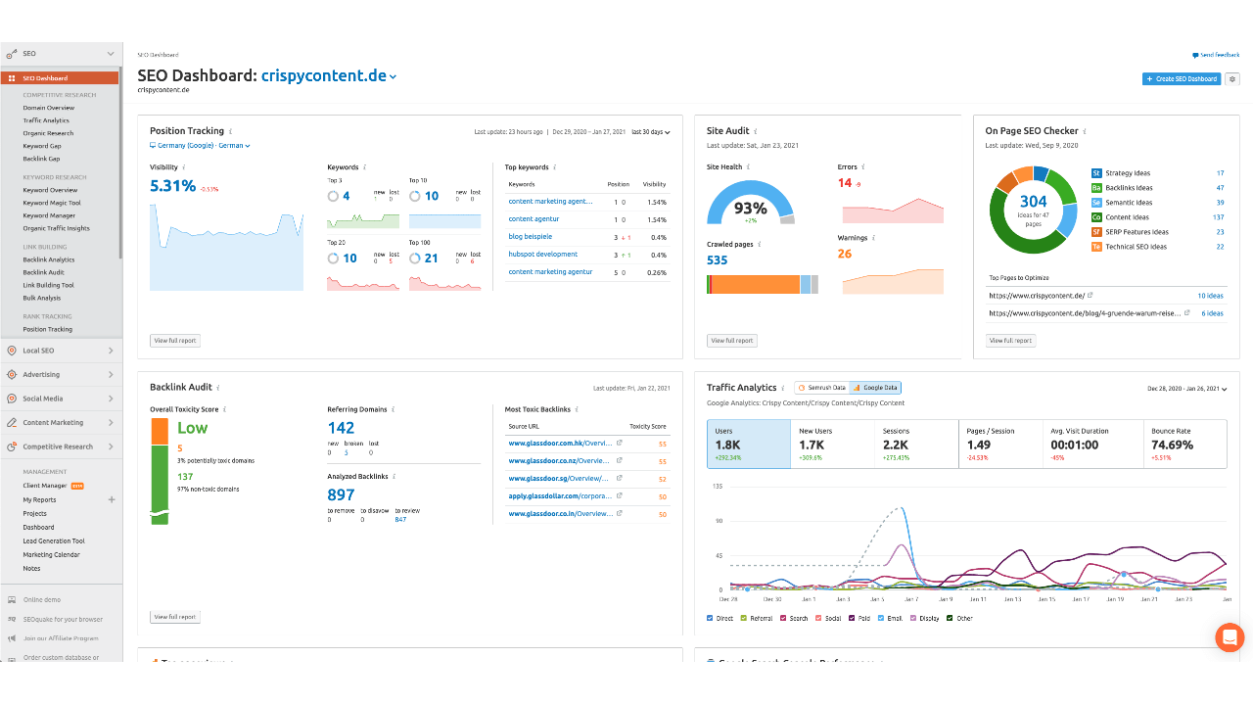The width and height of the screenshot is (1253, 705).
Task: Open external link for www.glassdoor.com.hk
Action: pos(619,443)
